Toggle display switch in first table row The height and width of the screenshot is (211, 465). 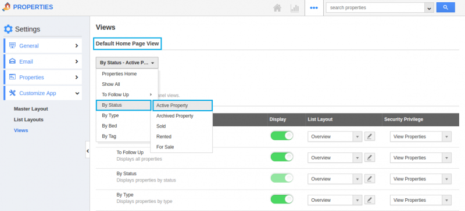pos(282,136)
